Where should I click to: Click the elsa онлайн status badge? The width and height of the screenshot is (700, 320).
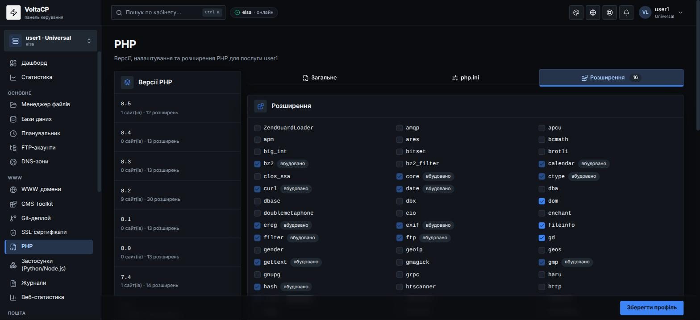click(x=254, y=12)
